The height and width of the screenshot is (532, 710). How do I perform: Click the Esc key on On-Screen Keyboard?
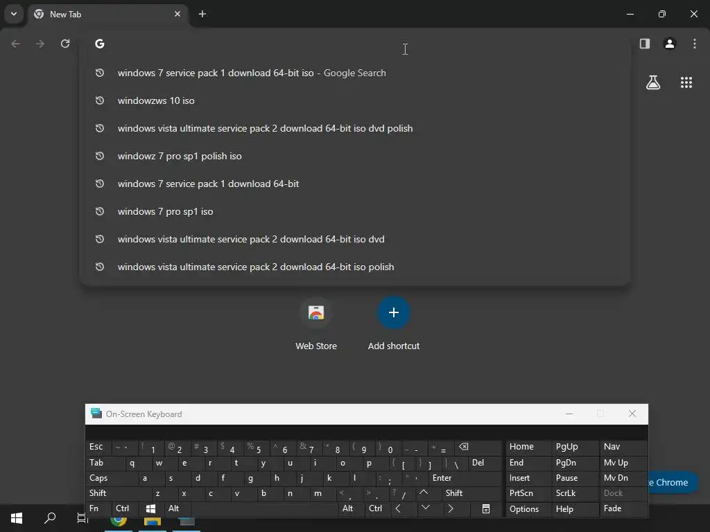(x=98, y=447)
